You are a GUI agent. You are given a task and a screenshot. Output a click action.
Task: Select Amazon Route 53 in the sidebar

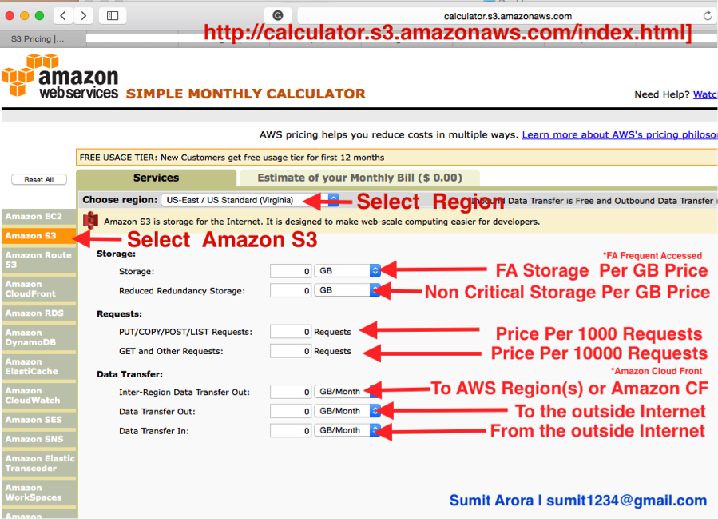coord(39,260)
